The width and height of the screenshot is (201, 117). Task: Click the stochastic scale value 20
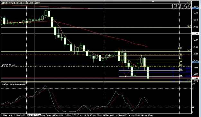coord(193,107)
